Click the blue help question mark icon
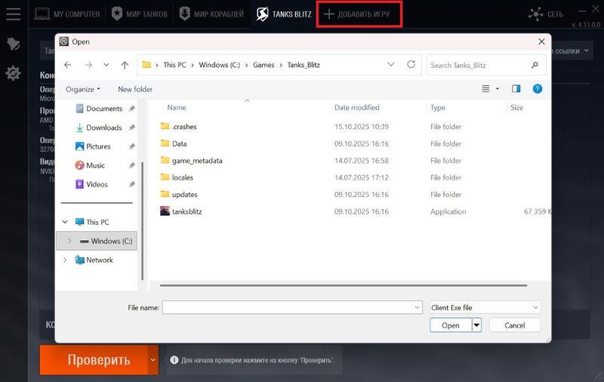 (537, 89)
